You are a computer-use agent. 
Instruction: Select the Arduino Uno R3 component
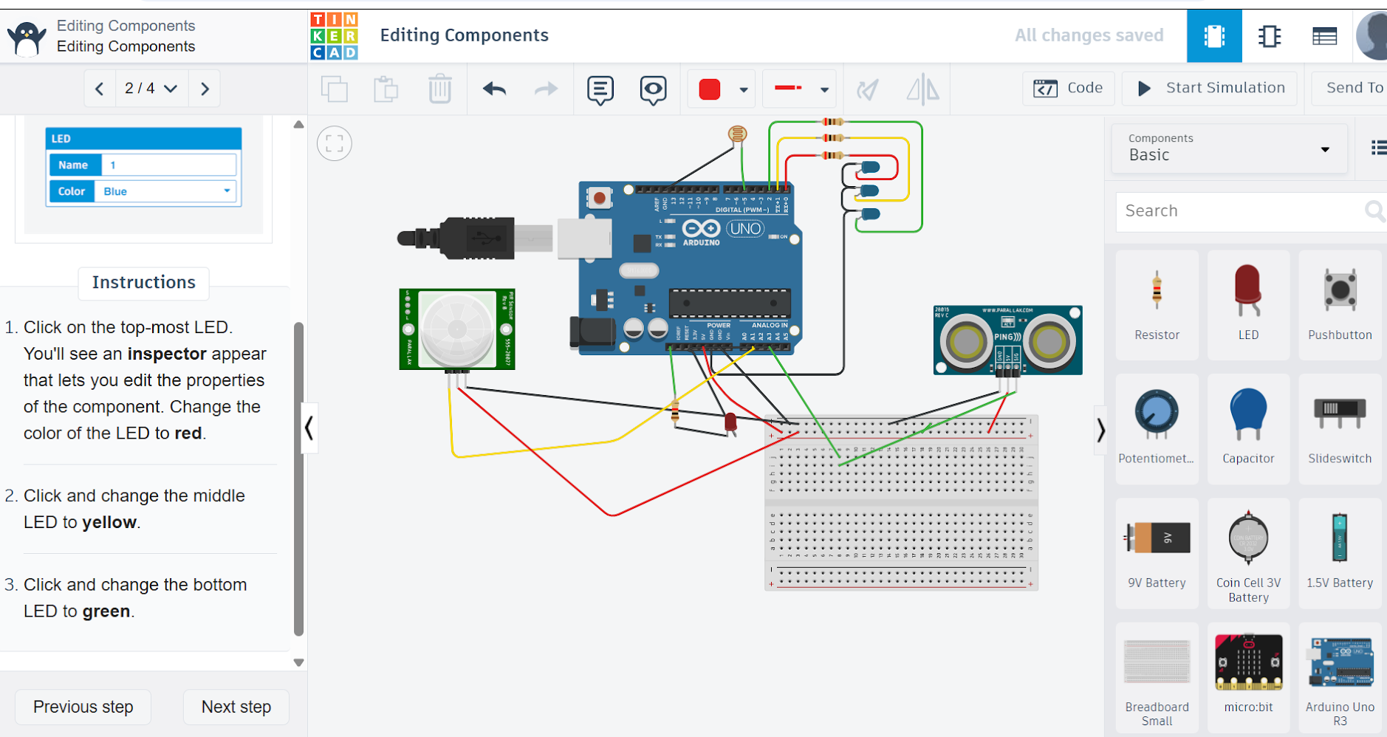click(x=1340, y=678)
